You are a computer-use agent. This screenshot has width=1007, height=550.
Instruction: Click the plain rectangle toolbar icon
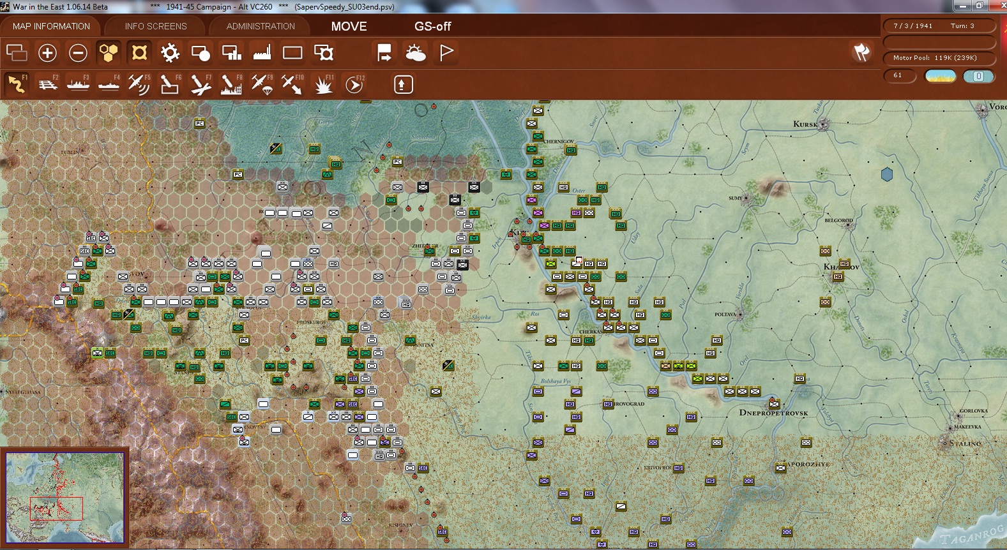[x=292, y=52]
